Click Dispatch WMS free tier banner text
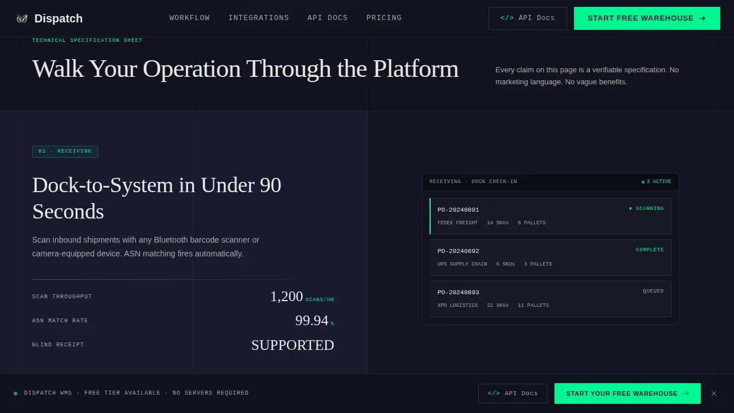 click(x=136, y=393)
